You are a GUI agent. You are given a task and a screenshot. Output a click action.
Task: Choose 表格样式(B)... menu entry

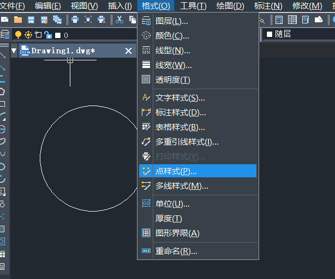coord(198,127)
